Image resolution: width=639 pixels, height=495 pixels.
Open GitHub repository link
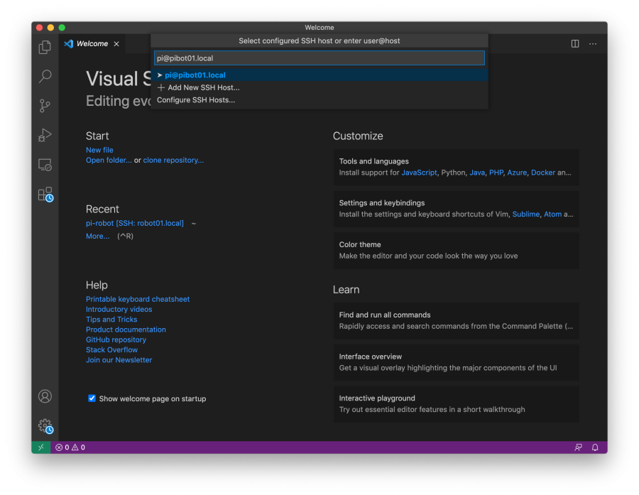[116, 339]
